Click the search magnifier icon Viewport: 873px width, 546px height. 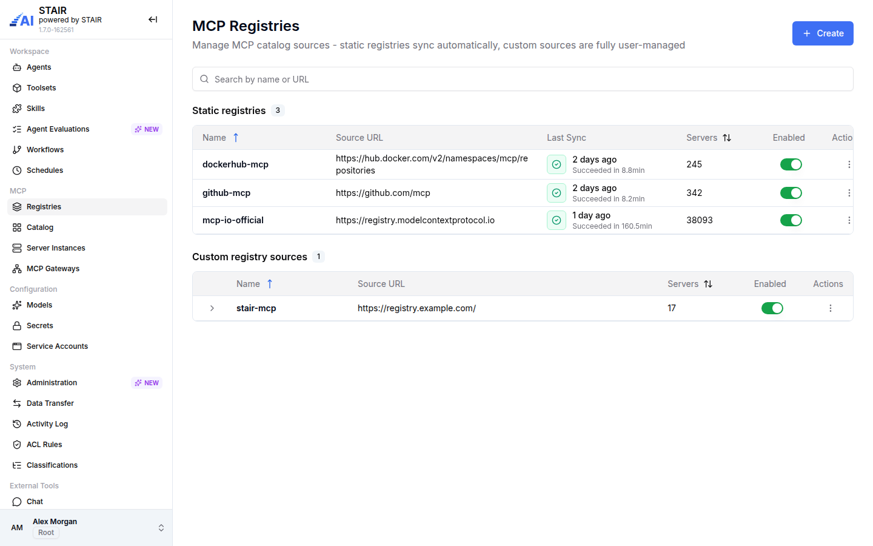(204, 79)
